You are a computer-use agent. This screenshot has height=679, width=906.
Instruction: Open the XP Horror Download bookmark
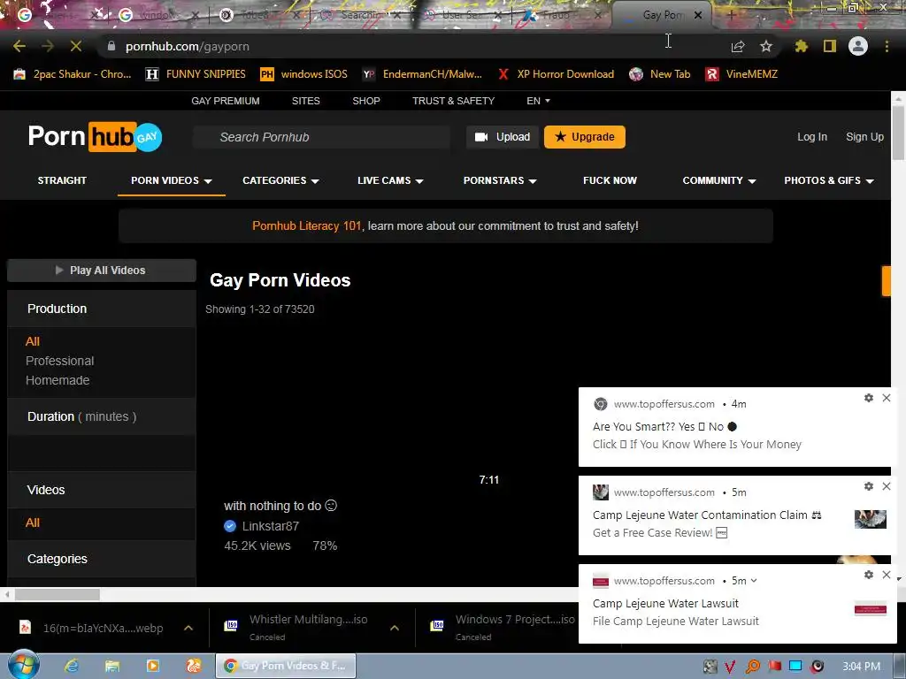pos(556,74)
